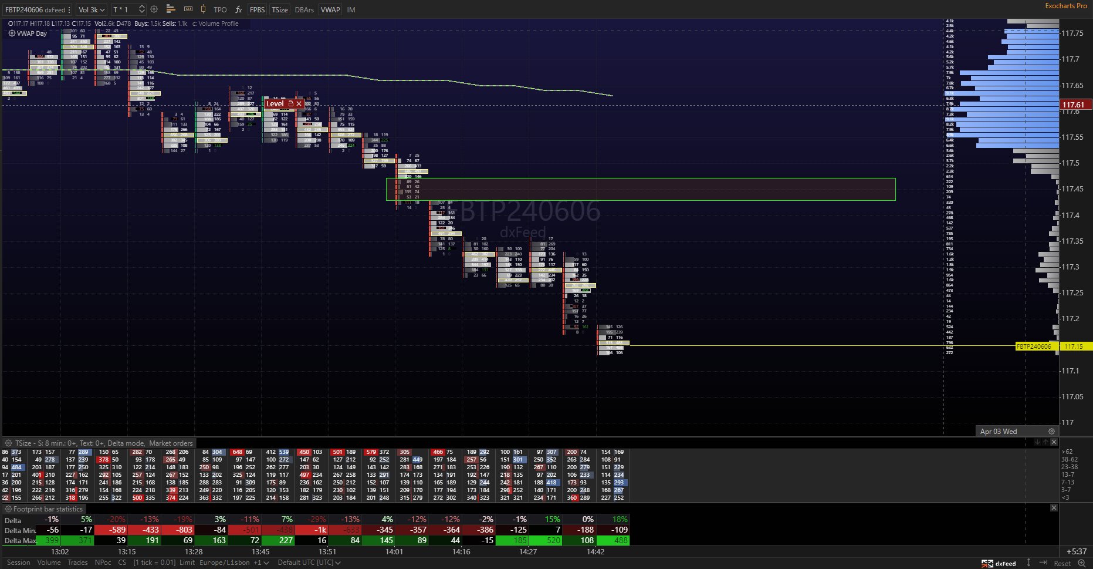Open the volume profile histogram tool
Screen dimensions: 1093x569
[x=171, y=9]
